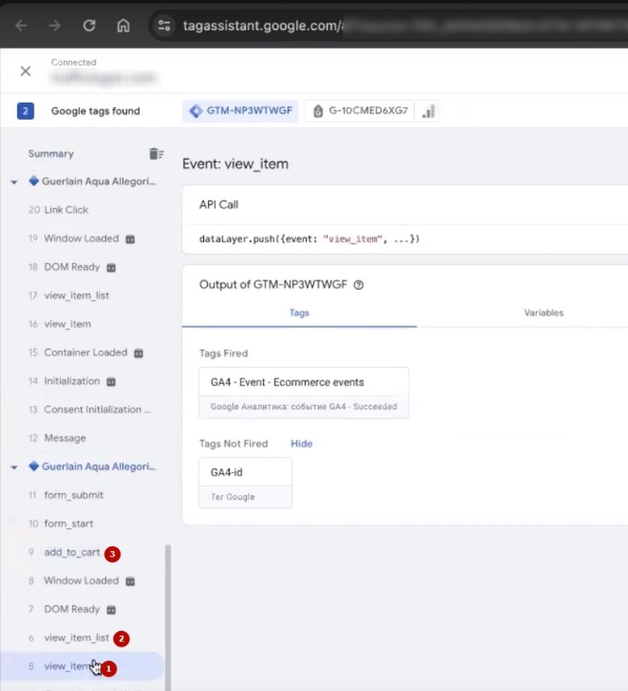Viewport: 628px width, 691px height.
Task: Collapse the second Guerlain Aqua Allegoria page group
Action: [14, 468]
